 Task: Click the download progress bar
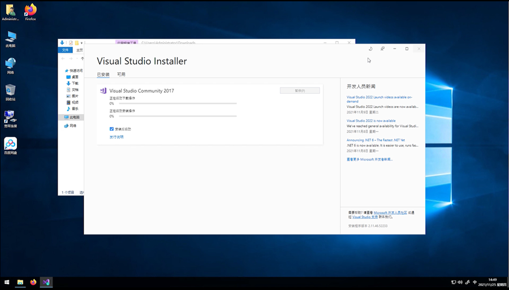178,103
